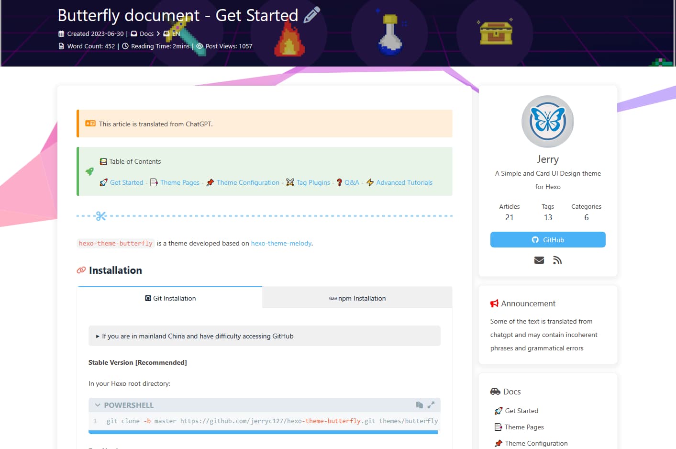Click the treasure chest icon in header
This screenshot has width=676, height=449.
coord(496,33)
